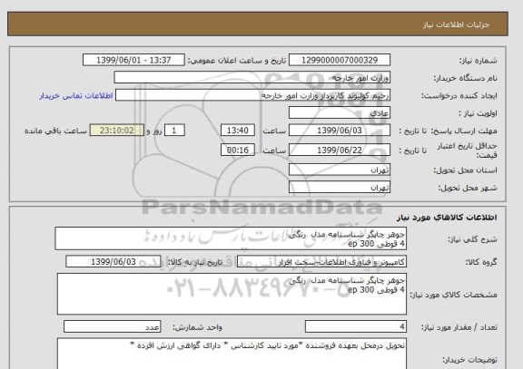Select the label شماره نیاز
This screenshot has height=369, width=523.
pyautogui.click(x=479, y=61)
